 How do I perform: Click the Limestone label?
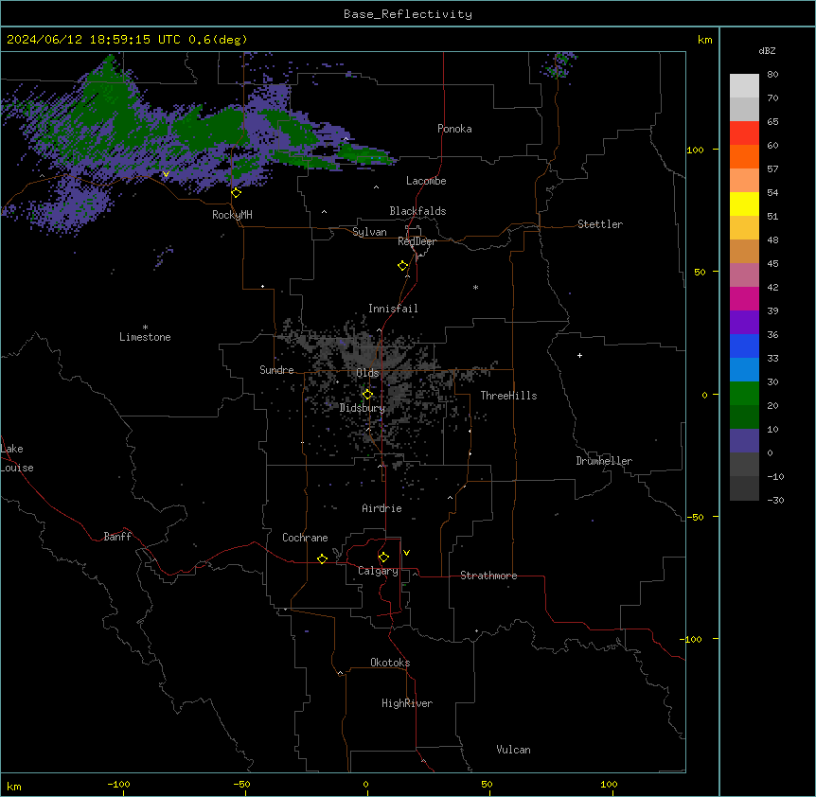point(145,337)
